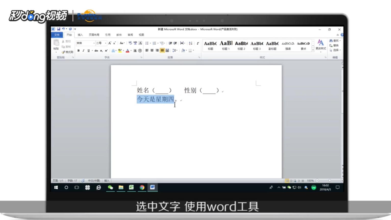Open the font size dropdown (二号)

pos(106,43)
